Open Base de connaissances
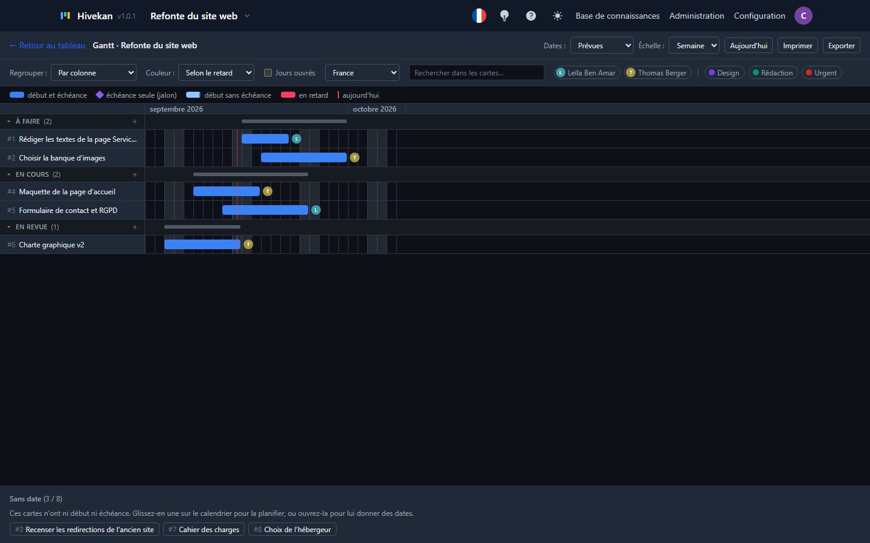The width and height of the screenshot is (870, 543). point(617,16)
